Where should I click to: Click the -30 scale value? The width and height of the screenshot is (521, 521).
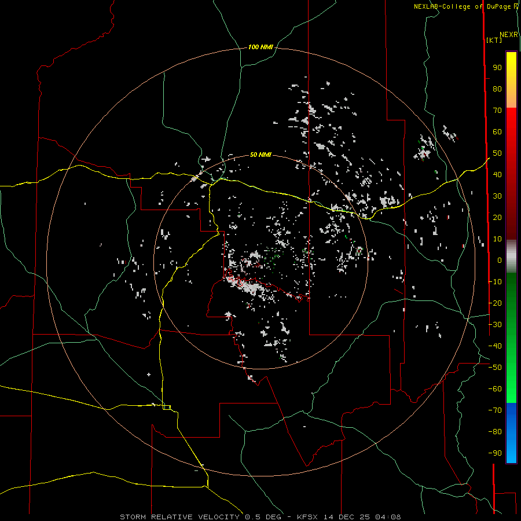pyautogui.click(x=495, y=325)
